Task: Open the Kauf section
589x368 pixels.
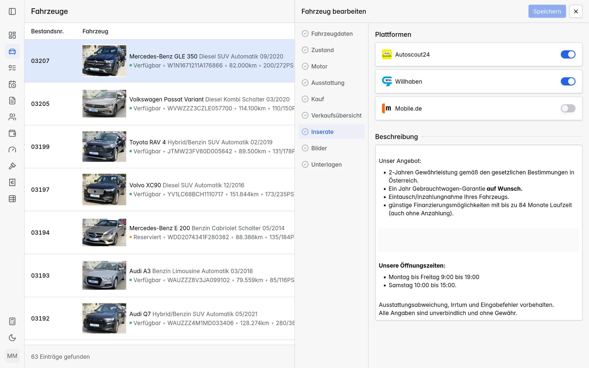Action: coord(331,99)
